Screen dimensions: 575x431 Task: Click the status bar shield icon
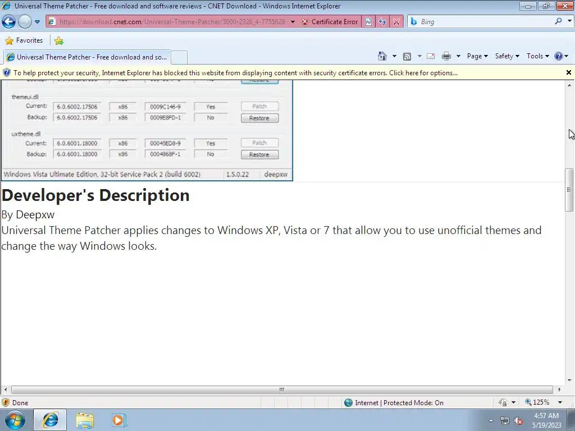[6, 403]
